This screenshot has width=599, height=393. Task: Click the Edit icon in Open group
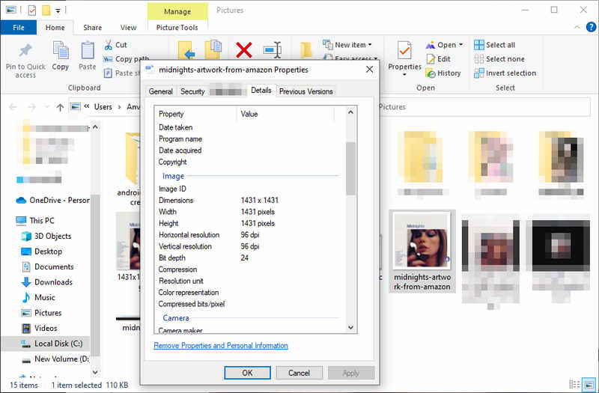coord(431,59)
